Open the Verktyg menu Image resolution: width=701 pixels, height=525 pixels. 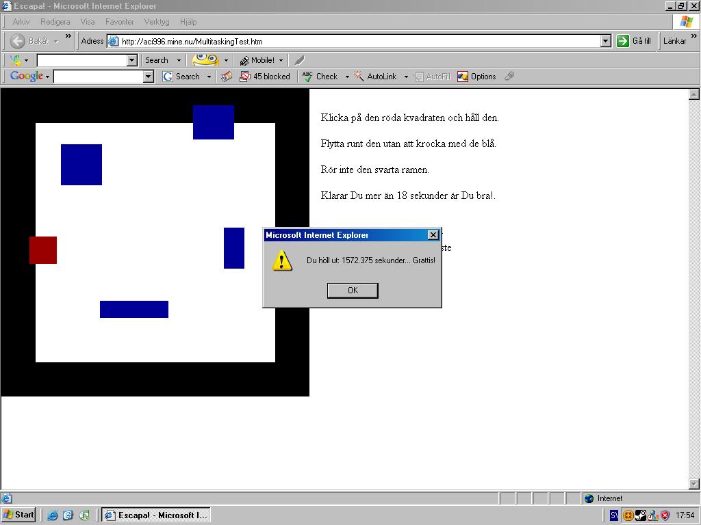pyautogui.click(x=157, y=21)
